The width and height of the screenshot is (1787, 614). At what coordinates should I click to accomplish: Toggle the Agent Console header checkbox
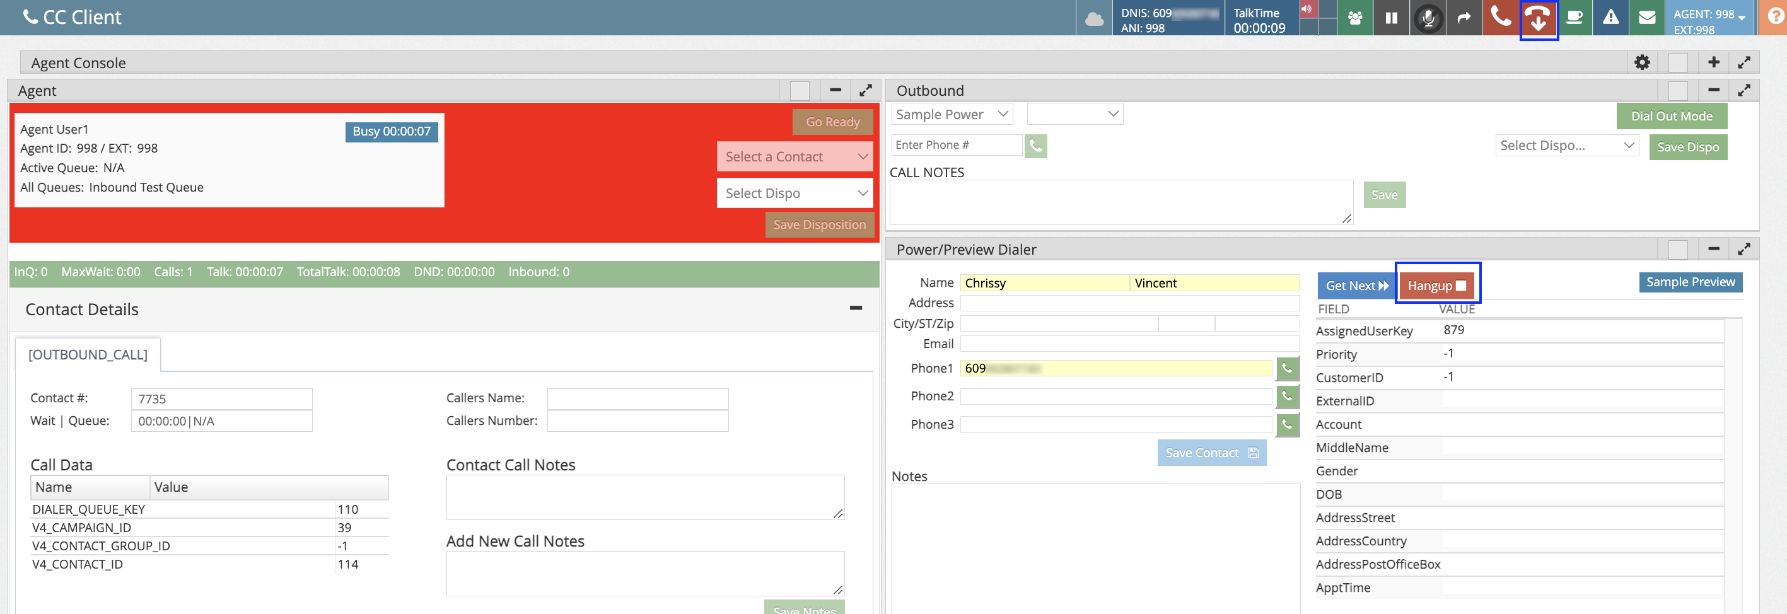point(1677,62)
